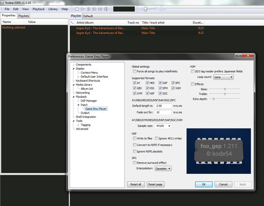Uncheck the SFM format checkbox
264x206 pixels.
(x=160, y=88)
